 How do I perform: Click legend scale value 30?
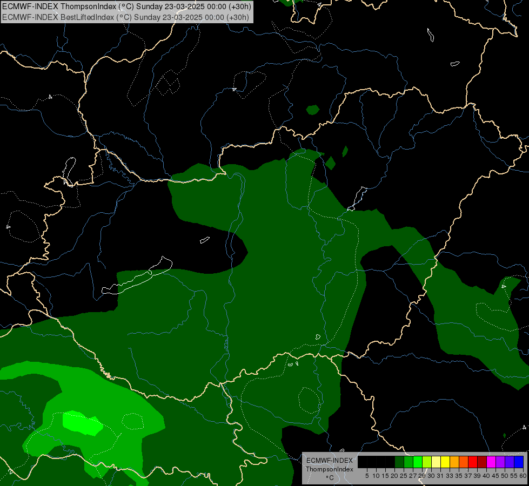tap(431, 476)
